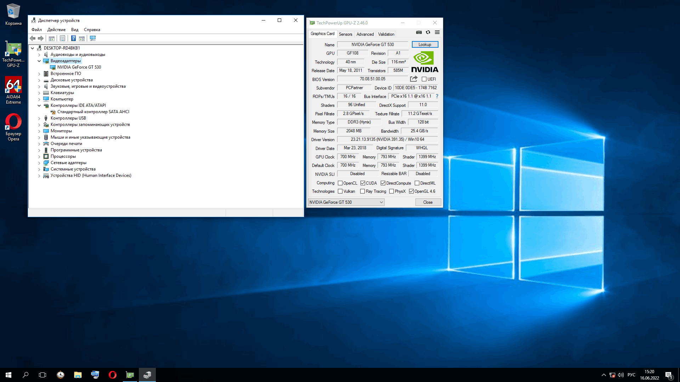Click the Forward arrow in Device Manager toolbar

41,38
